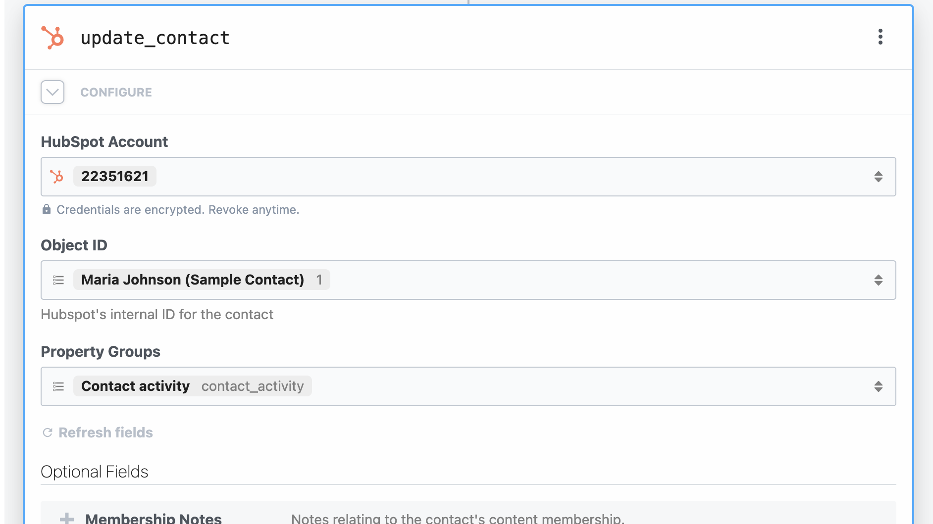Image resolution: width=933 pixels, height=524 pixels.
Task: Open the HubSpot Account dropdown
Action: click(468, 177)
